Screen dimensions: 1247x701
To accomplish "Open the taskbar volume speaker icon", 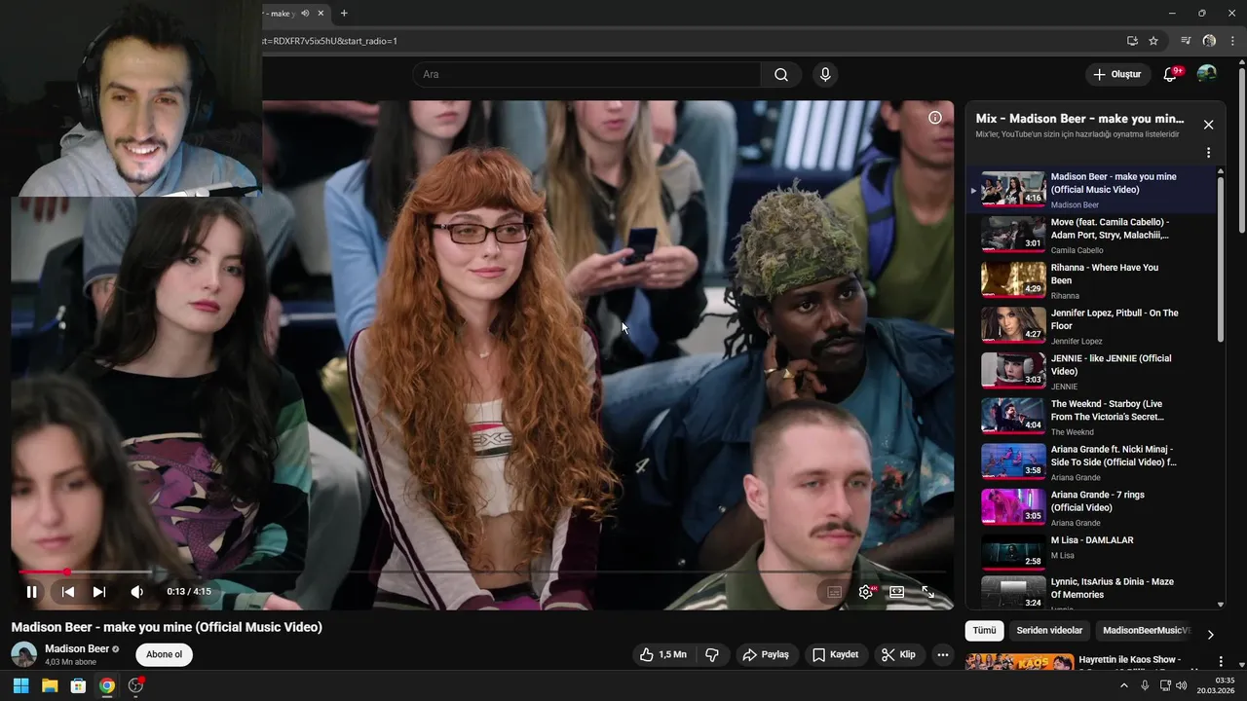I will click(x=1182, y=685).
